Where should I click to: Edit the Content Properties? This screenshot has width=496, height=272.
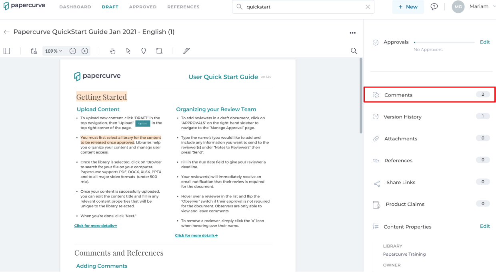[485, 226]
